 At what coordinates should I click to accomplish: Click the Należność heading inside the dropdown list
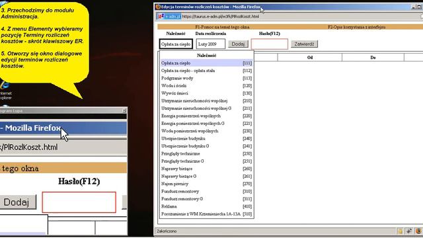click(x=207, y=56)
